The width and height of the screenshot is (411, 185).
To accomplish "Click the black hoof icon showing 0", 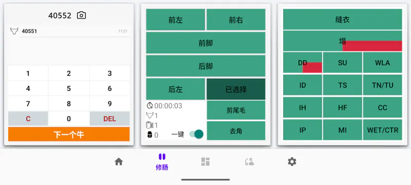I will [150, 135].
